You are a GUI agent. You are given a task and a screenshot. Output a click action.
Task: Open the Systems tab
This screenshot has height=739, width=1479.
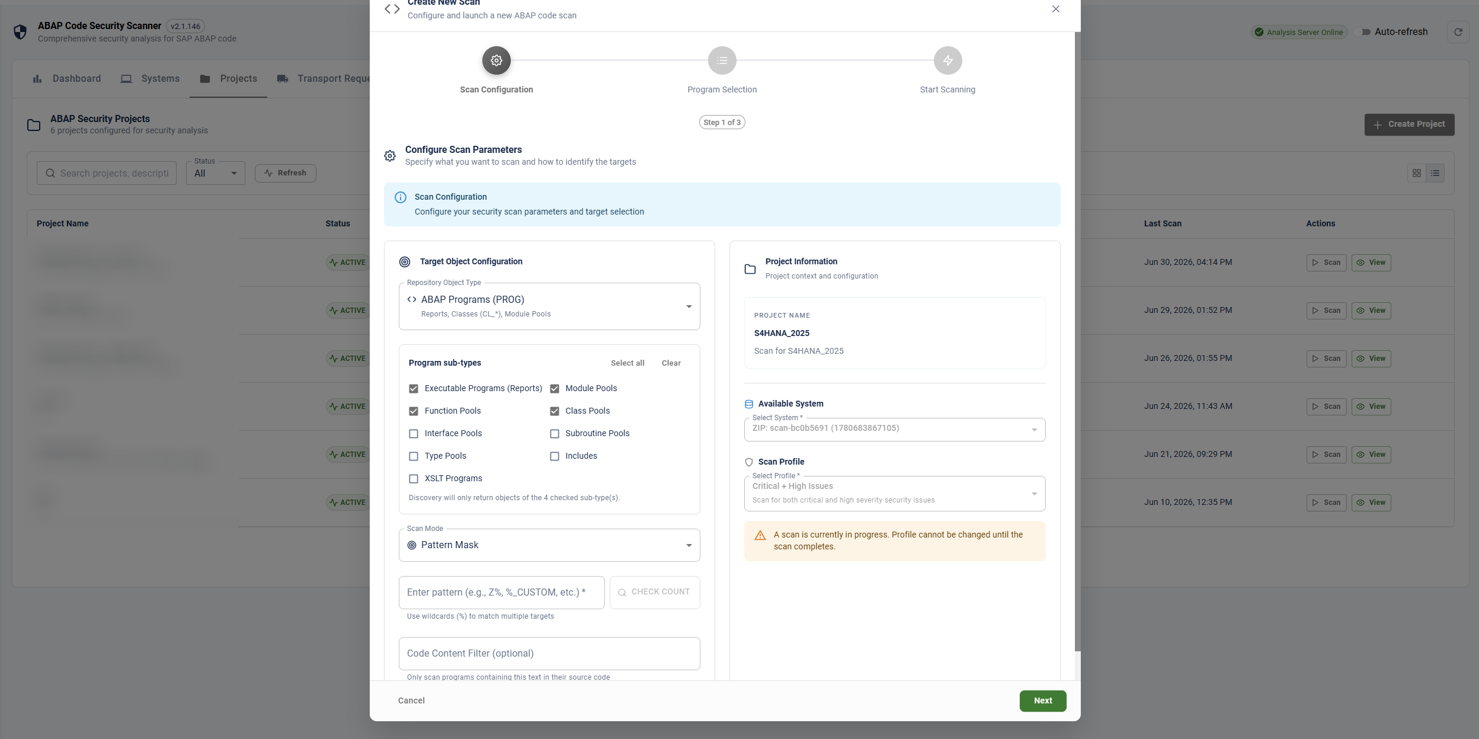[x=150, y=79]
